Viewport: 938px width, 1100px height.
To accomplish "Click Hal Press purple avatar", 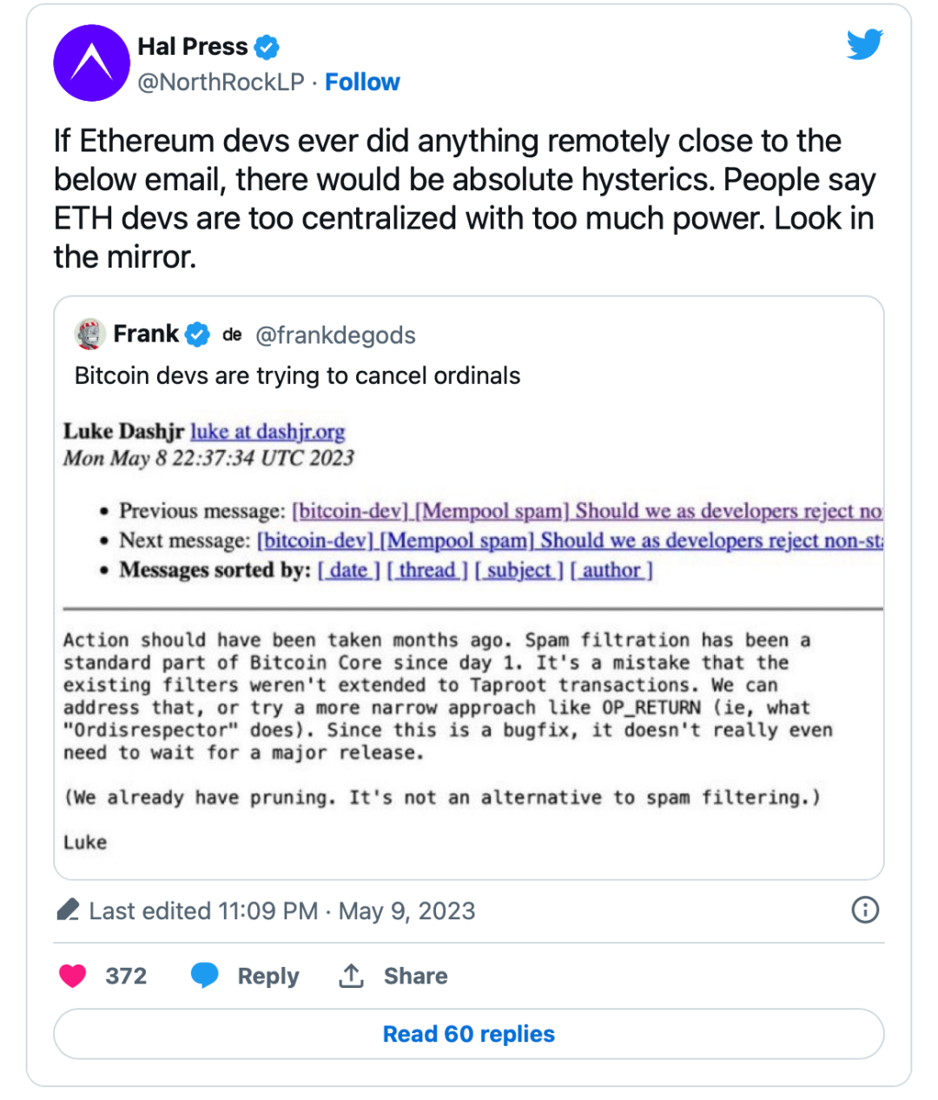I will 92,63.
